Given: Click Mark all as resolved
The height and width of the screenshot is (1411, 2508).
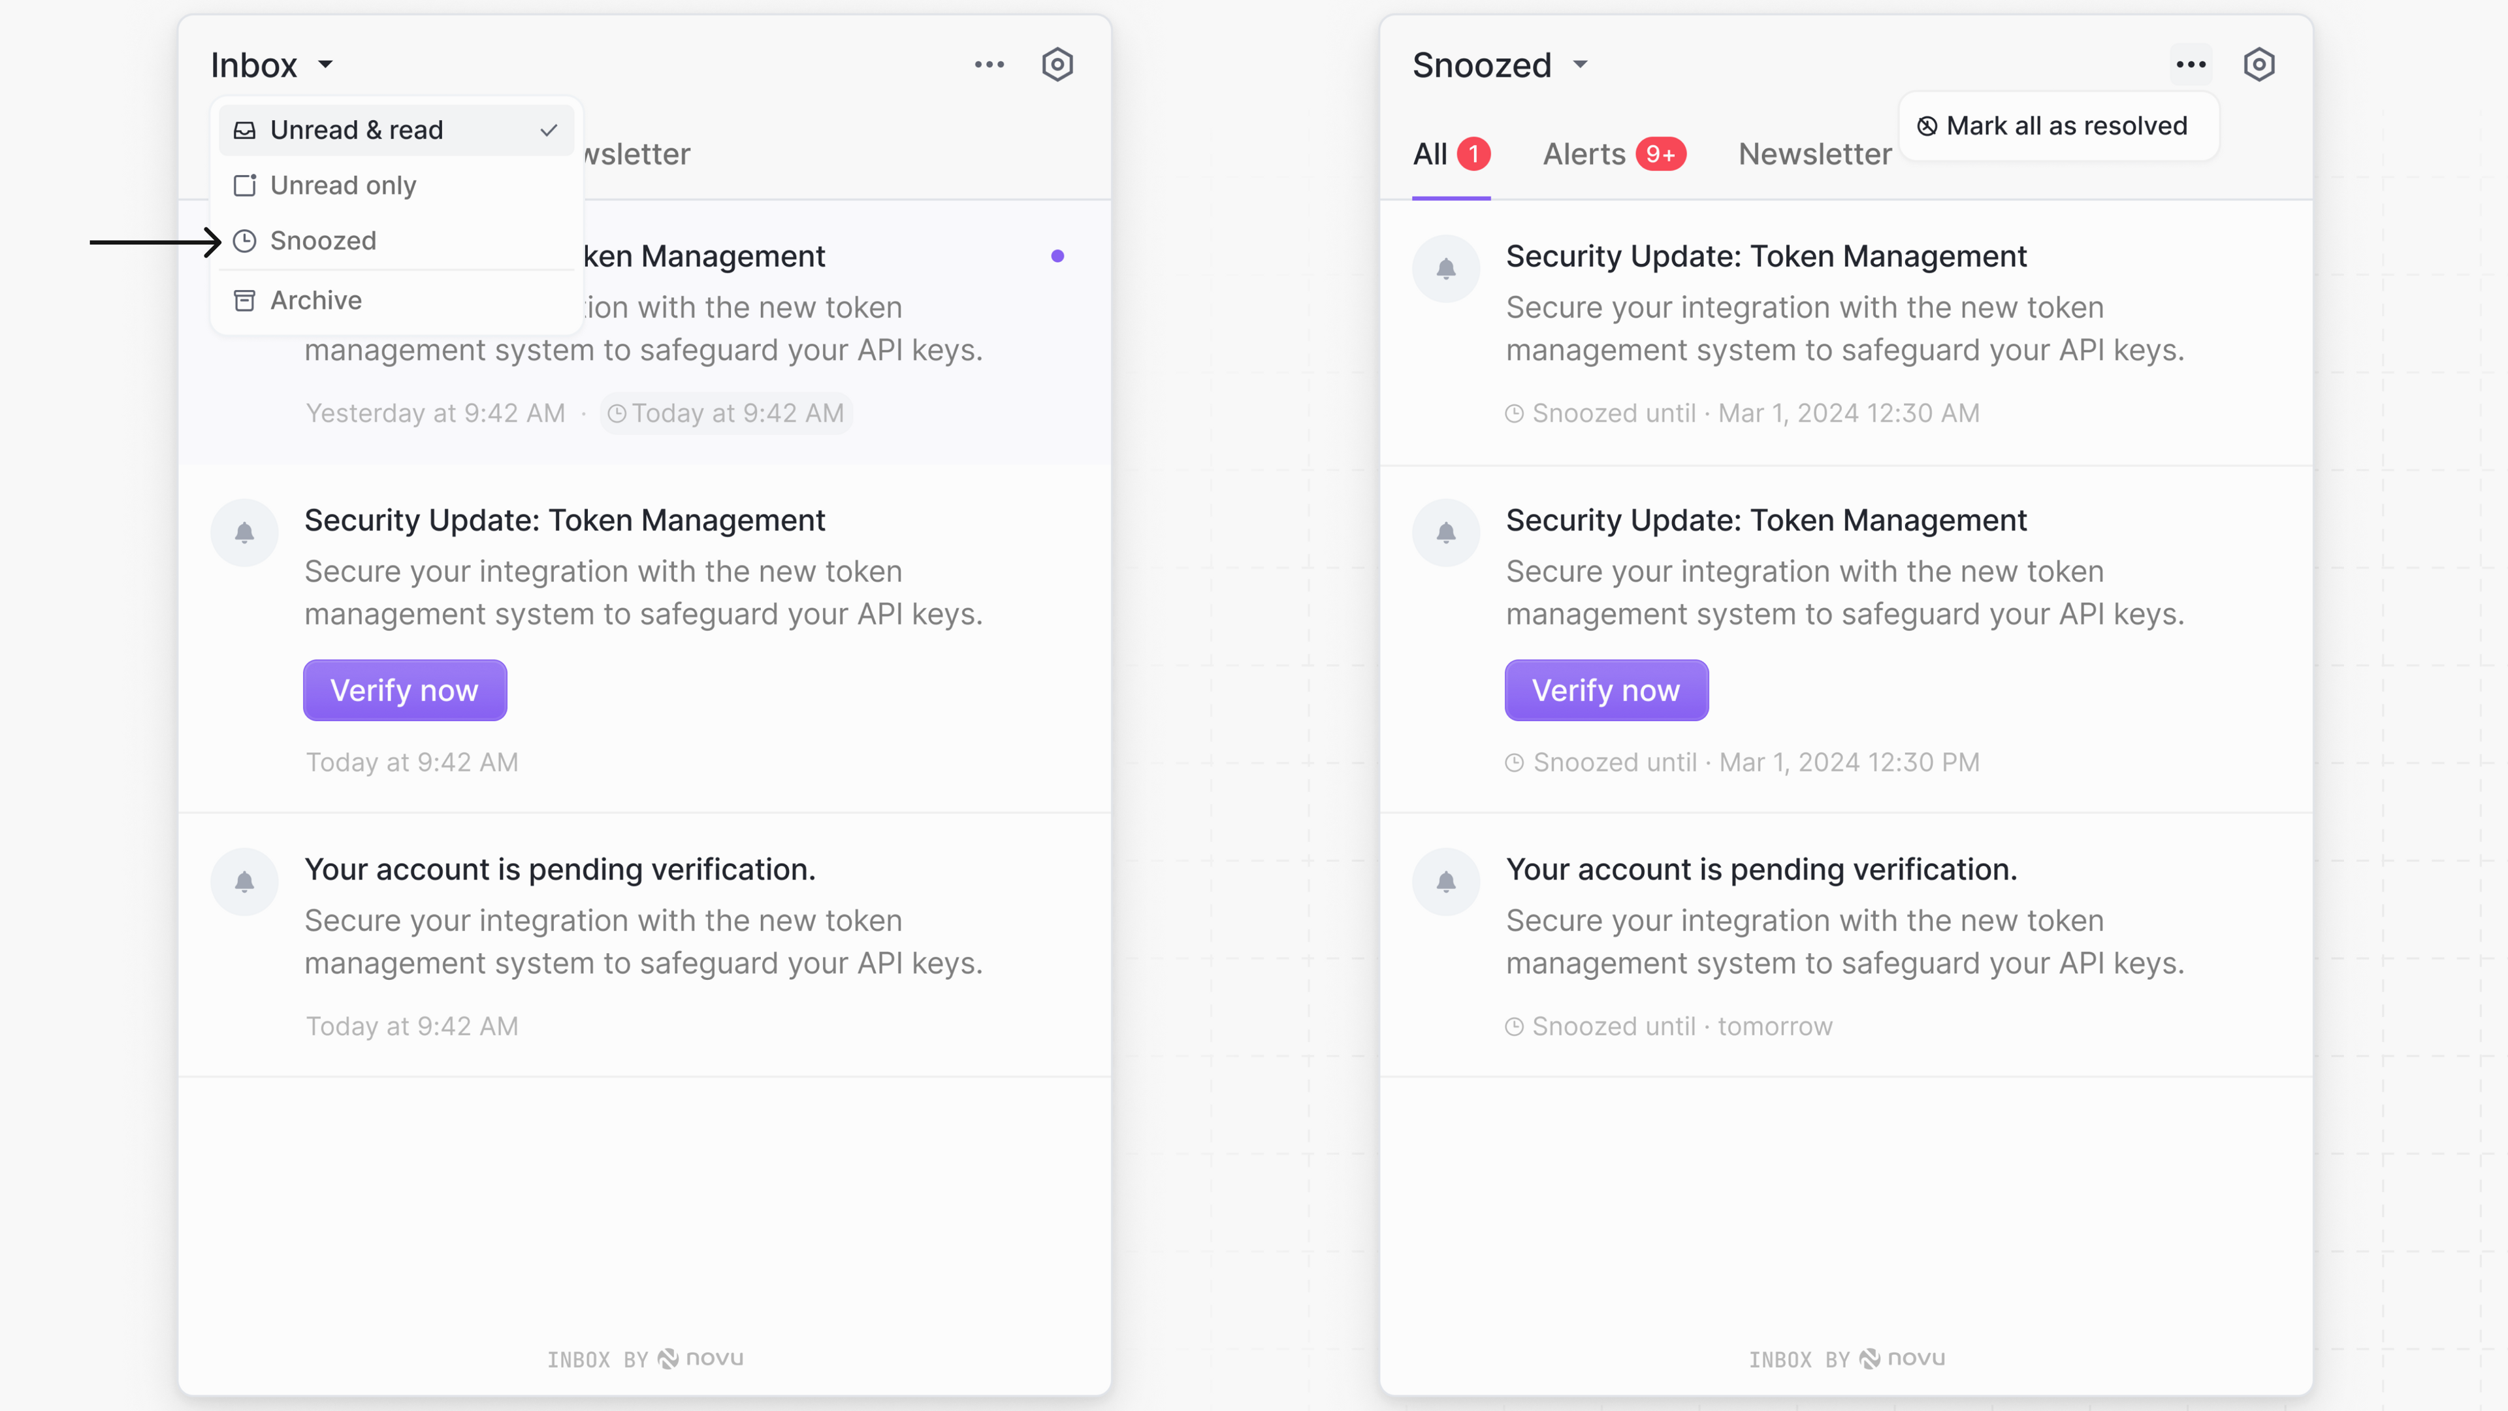Looking at the screenshot, I should pyautogui.click(x=2057, y=125).
